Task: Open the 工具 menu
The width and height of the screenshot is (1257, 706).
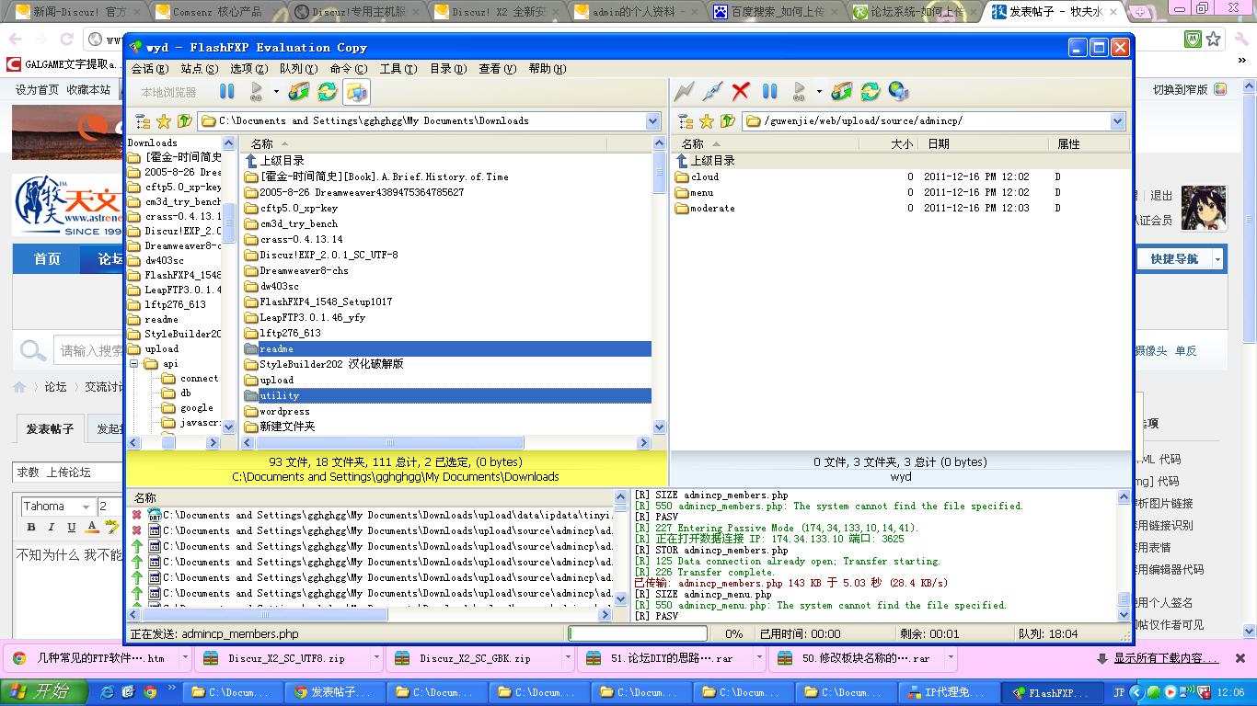Action: (x=398, y=69)
